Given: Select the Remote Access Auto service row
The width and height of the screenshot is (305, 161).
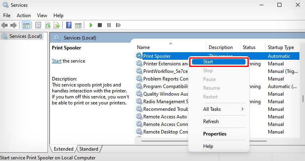Looking at the screenshot, I should [x=165, y=117].
